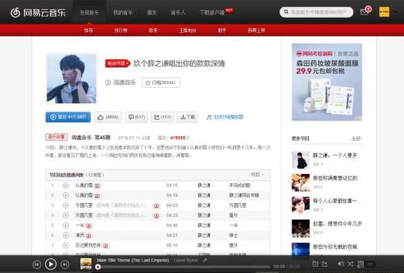Screen dimensions: 404x273
Task: Collapse the song list with 收起
Action: 257,175
